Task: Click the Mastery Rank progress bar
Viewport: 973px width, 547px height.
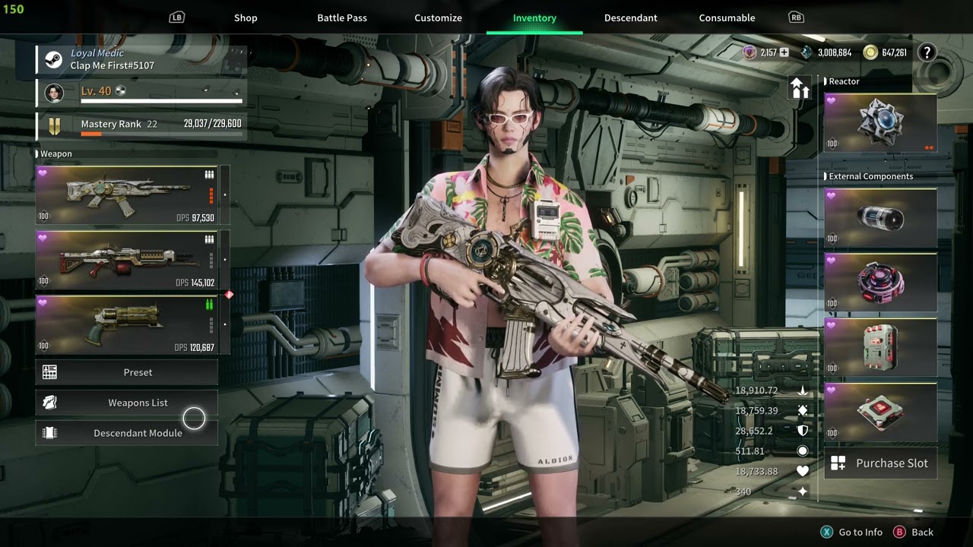Action: [162, 134]
